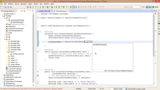Click the heap status 202M of 731M
Screen dimensions: 160x90
click(x=118, y=89)
